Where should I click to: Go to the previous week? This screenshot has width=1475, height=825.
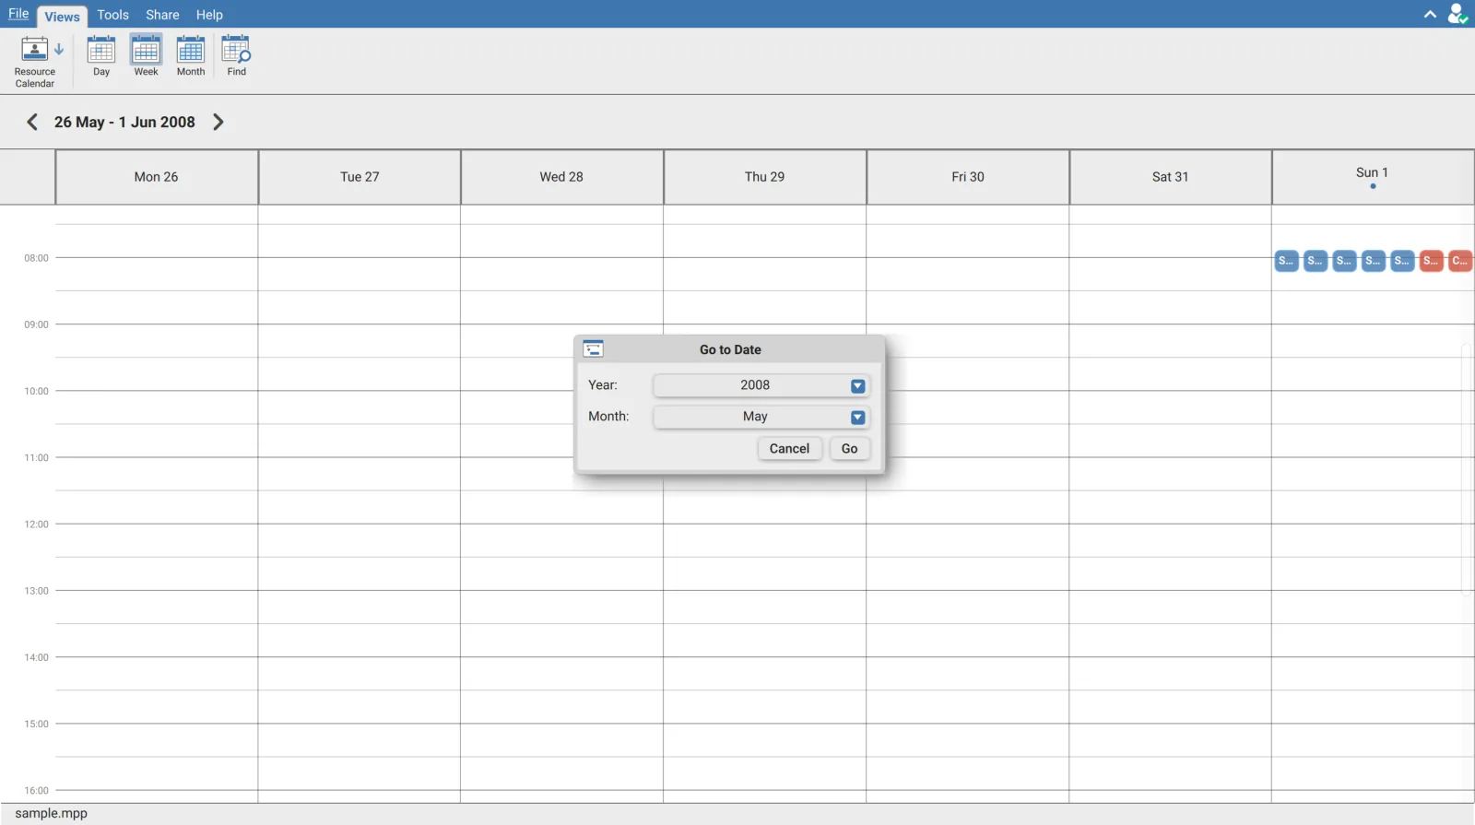(32, 122)
